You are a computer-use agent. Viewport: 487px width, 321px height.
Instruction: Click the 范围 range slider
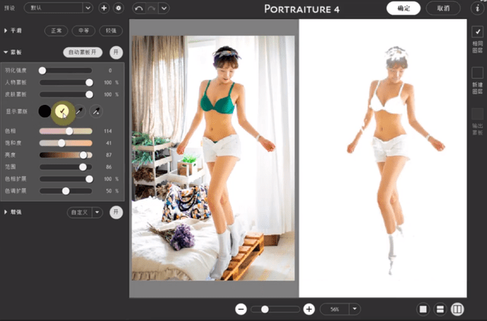point(66,167)
